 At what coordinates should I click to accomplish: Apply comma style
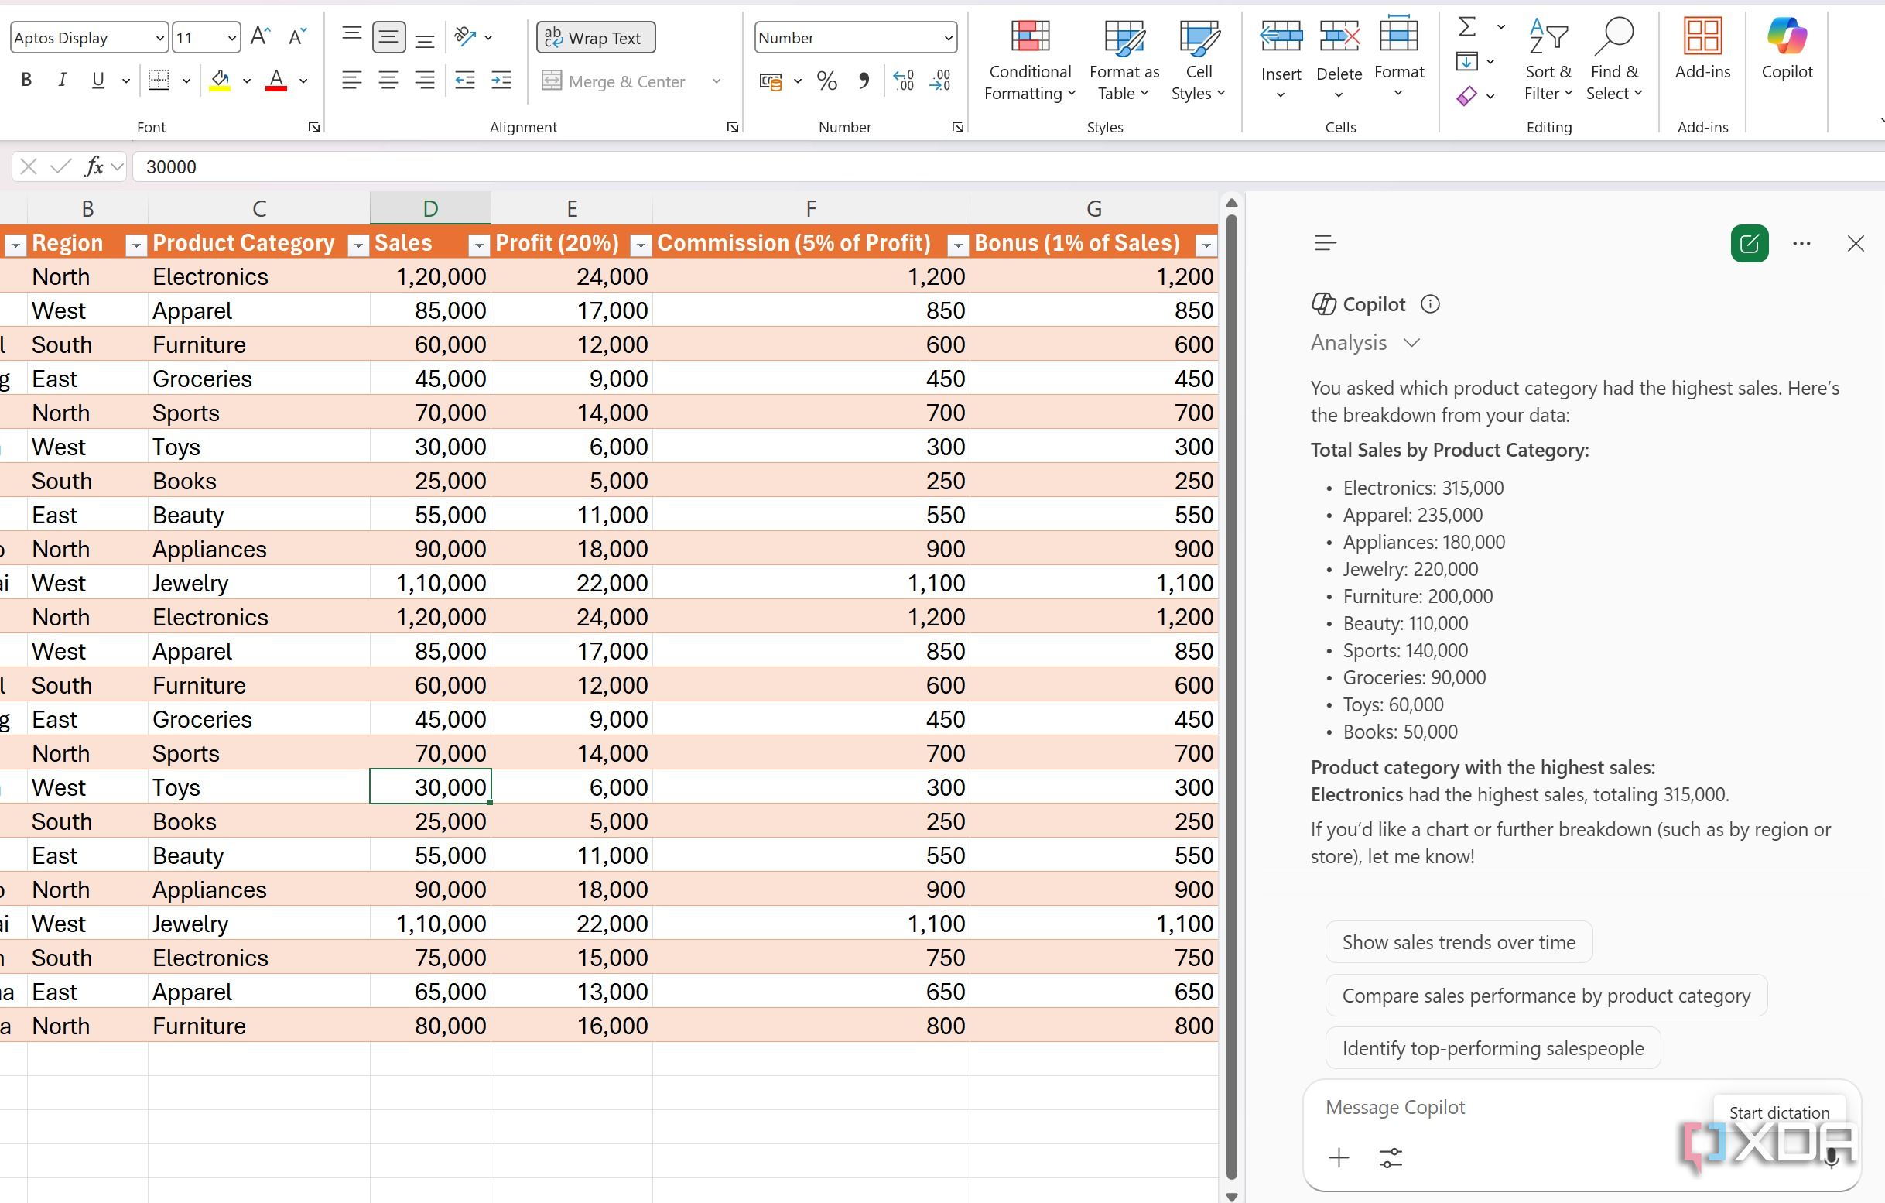click(864, 81)
